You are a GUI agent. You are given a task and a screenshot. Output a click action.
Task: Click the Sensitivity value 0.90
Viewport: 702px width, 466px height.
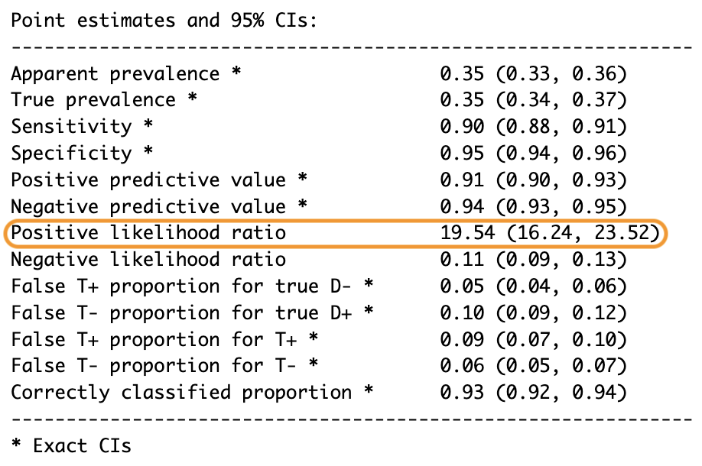(x=462, y=127)
